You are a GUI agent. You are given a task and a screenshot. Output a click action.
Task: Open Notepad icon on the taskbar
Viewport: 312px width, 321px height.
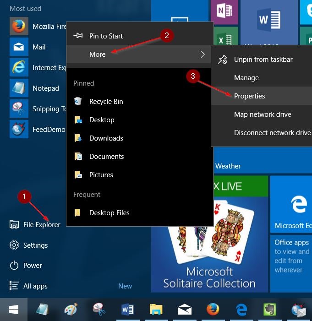43,310
